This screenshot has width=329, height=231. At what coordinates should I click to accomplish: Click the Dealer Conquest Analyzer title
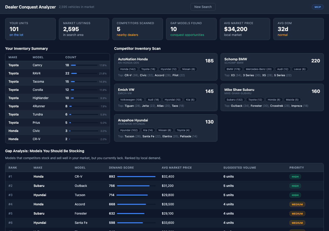click(30, 7)
